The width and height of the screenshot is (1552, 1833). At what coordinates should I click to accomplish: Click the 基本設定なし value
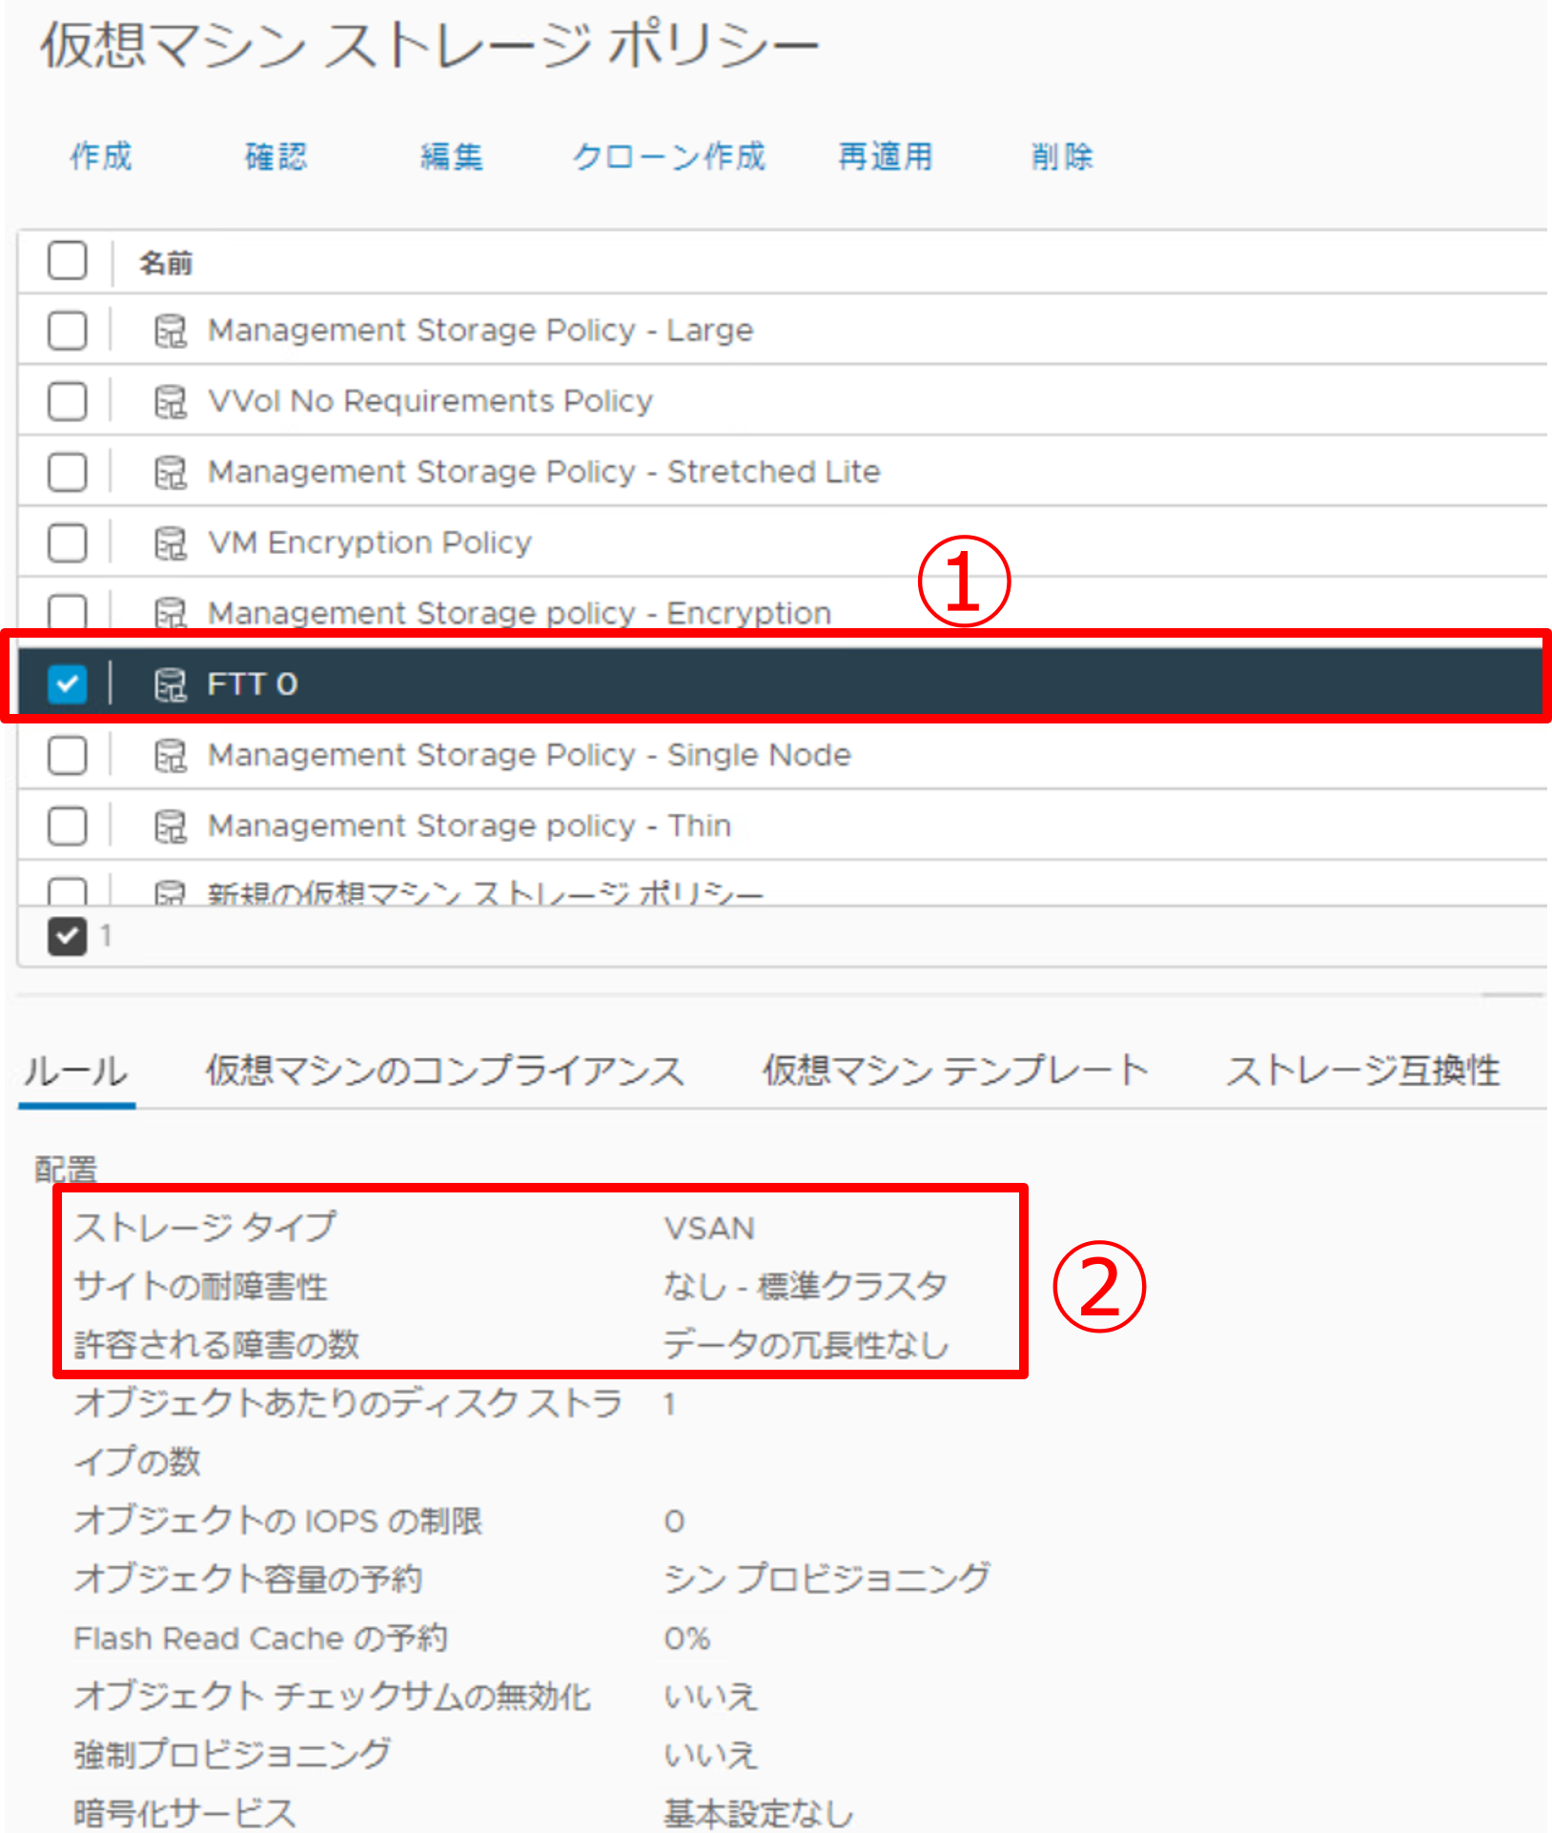click(x=759, y=1813)
